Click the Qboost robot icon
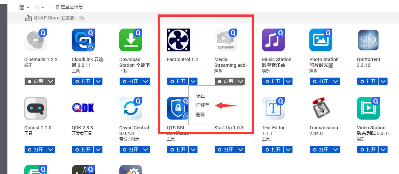Viewport: 399px width, 174px height. 36,108
